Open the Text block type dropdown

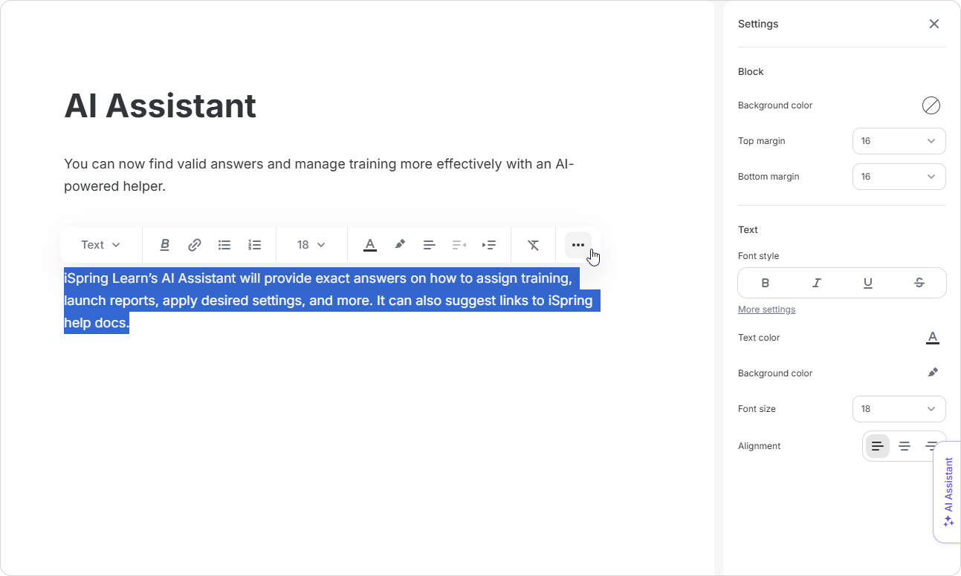point(101,245)
